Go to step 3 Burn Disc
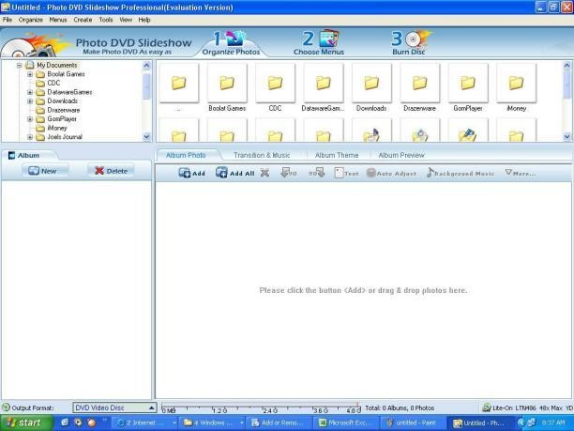 pyautogui.click(x=410, y=43)
